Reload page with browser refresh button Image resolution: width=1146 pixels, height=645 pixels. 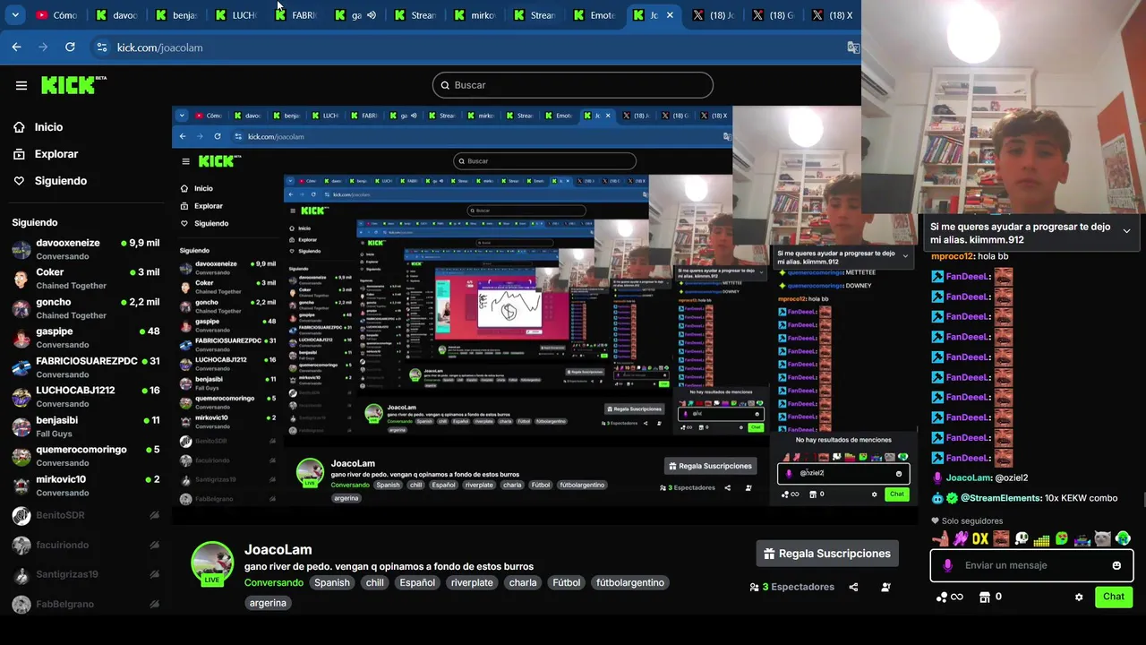point(70,47)
